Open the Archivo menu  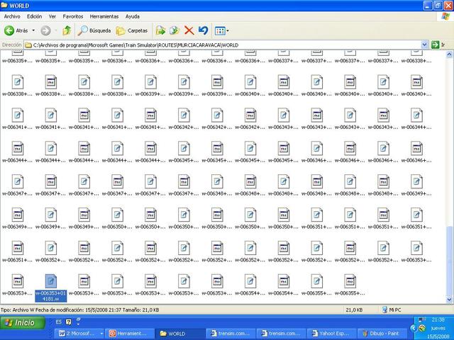click(x=13, y=16)
